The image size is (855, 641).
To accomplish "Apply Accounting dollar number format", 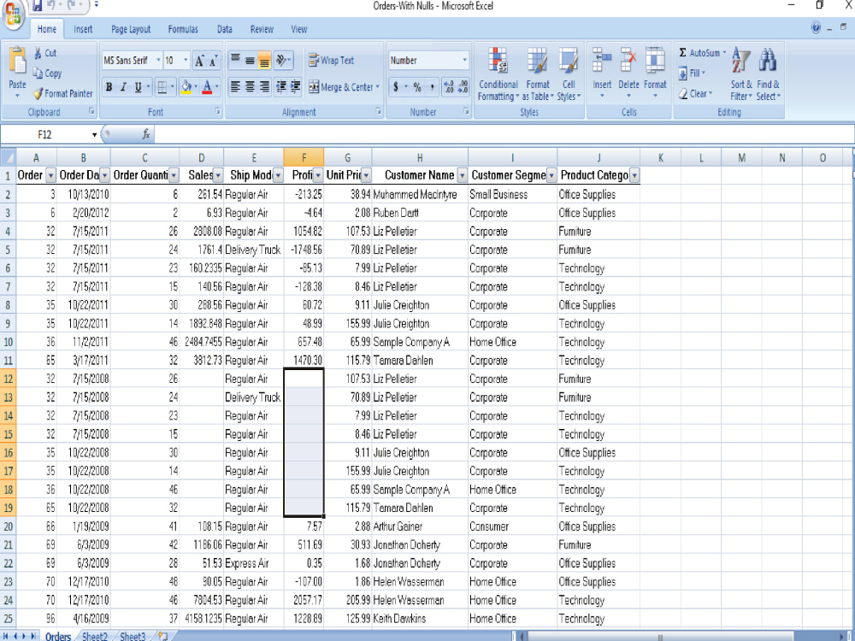I will (396, 86).
